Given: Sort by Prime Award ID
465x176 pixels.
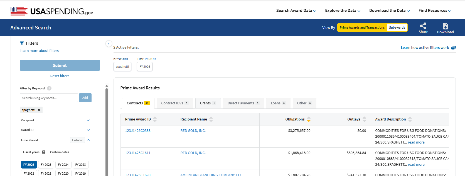Looking at the screenshot, I should (x=155, y=119).
